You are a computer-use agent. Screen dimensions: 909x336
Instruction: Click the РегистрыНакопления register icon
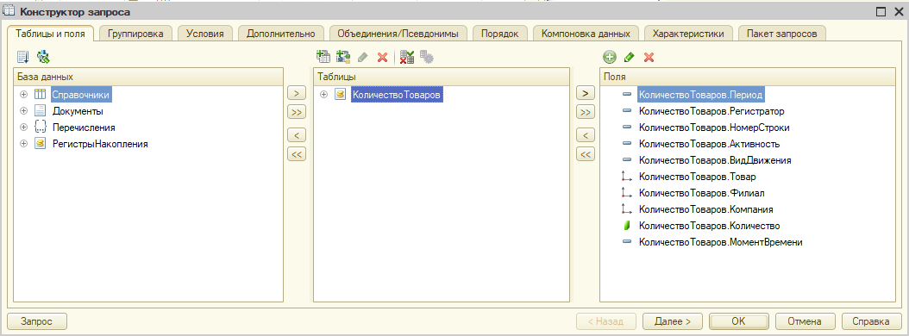40,144
